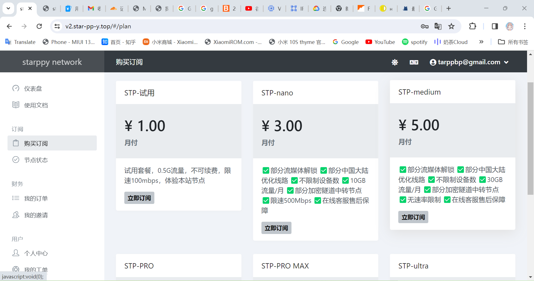Click the people icon beside 我的邀请
The height and width of the screenshot is (281, 534).
point(16,215)
